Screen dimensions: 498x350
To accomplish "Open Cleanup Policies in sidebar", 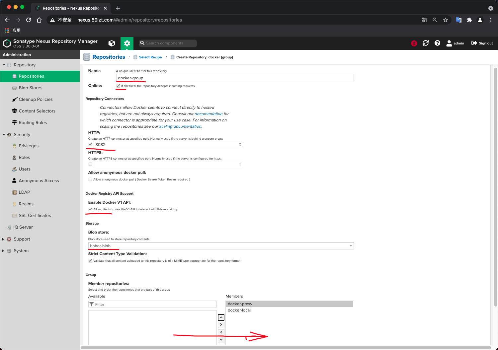I will click(x=40, y=100).
